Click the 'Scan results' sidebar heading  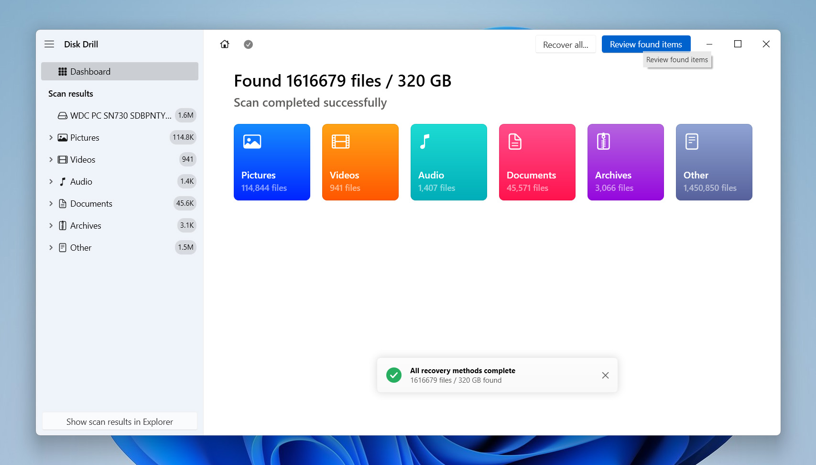coord(71,94)
